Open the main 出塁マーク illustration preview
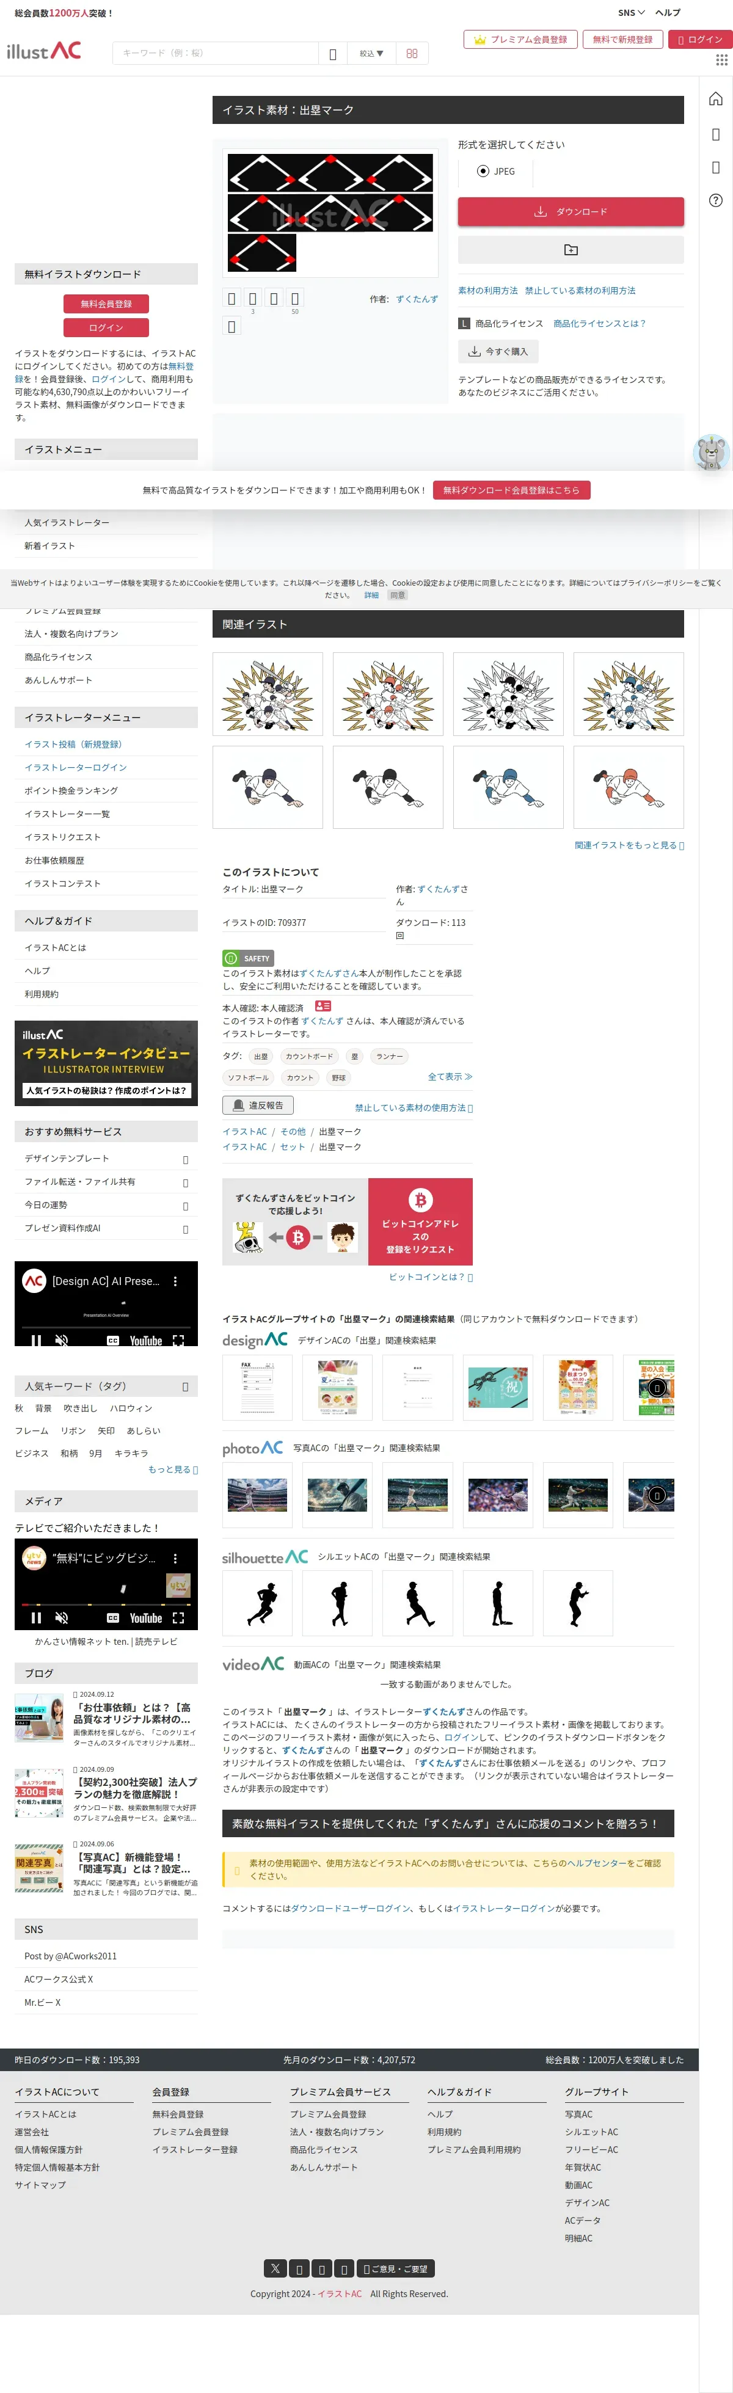 click(330, 213)
